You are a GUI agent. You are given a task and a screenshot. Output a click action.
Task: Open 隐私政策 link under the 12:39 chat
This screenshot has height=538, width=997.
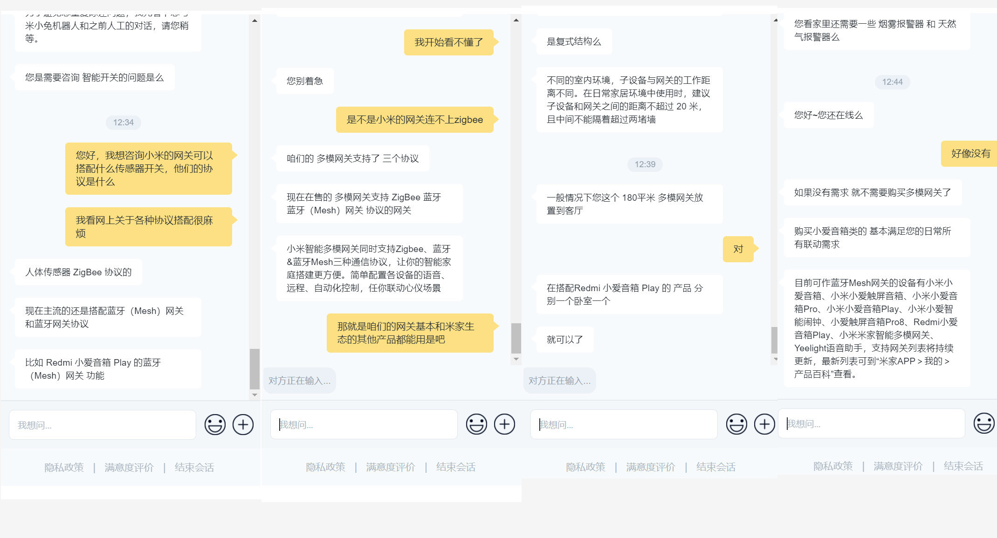tap(585, 467)
